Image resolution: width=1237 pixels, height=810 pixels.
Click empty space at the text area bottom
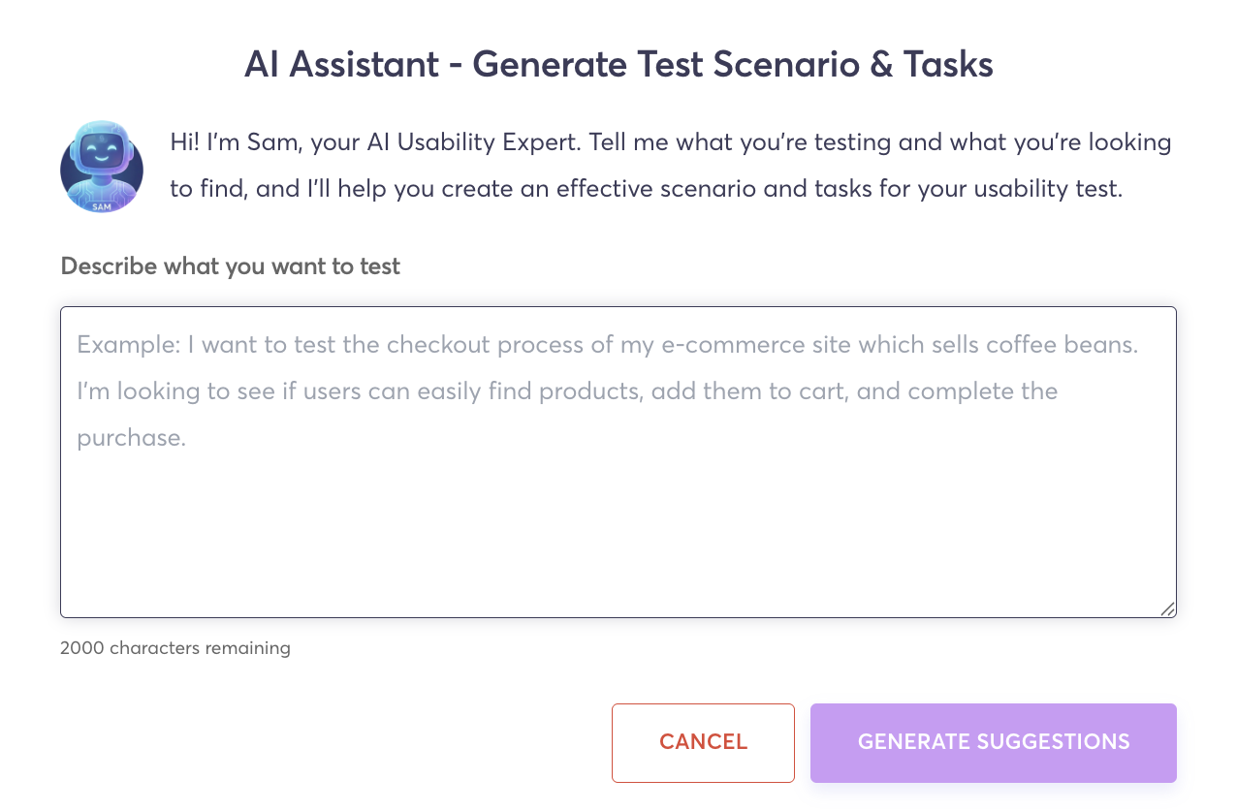(618, 572)
